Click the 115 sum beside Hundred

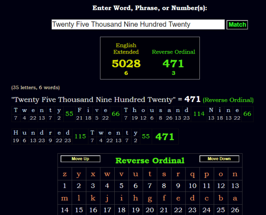point(80,137)
